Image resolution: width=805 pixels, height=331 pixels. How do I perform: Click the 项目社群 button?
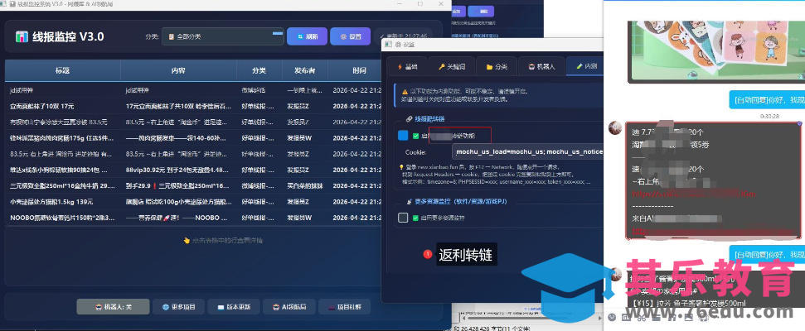[x=345, y=307]
